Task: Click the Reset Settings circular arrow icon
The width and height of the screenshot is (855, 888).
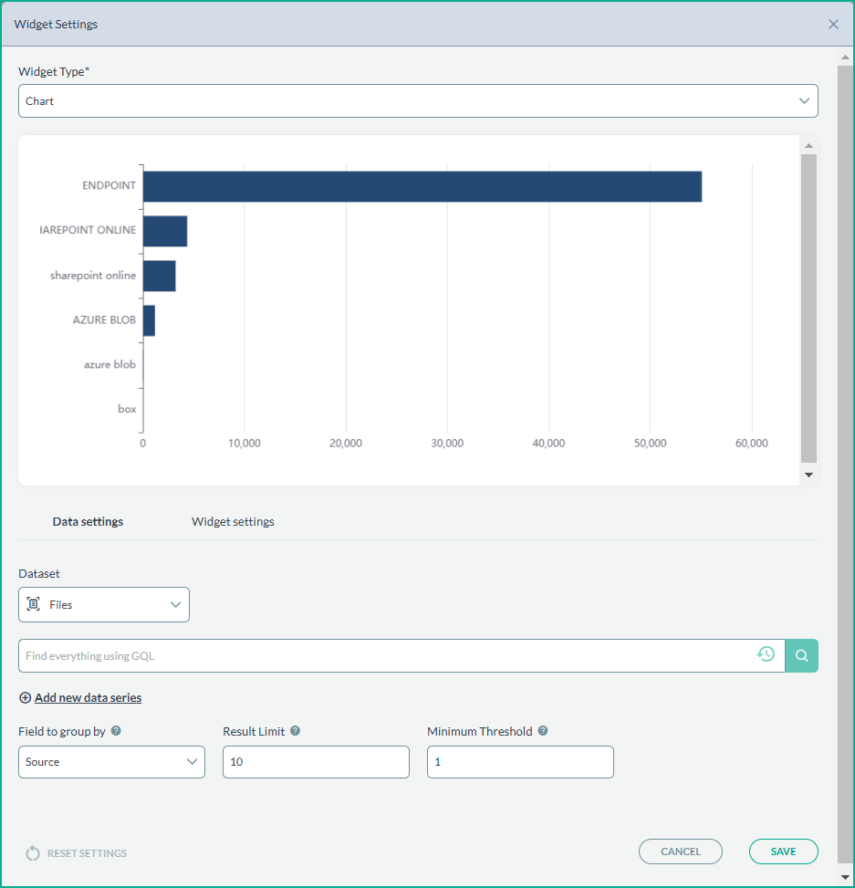Action: [33, 853]
